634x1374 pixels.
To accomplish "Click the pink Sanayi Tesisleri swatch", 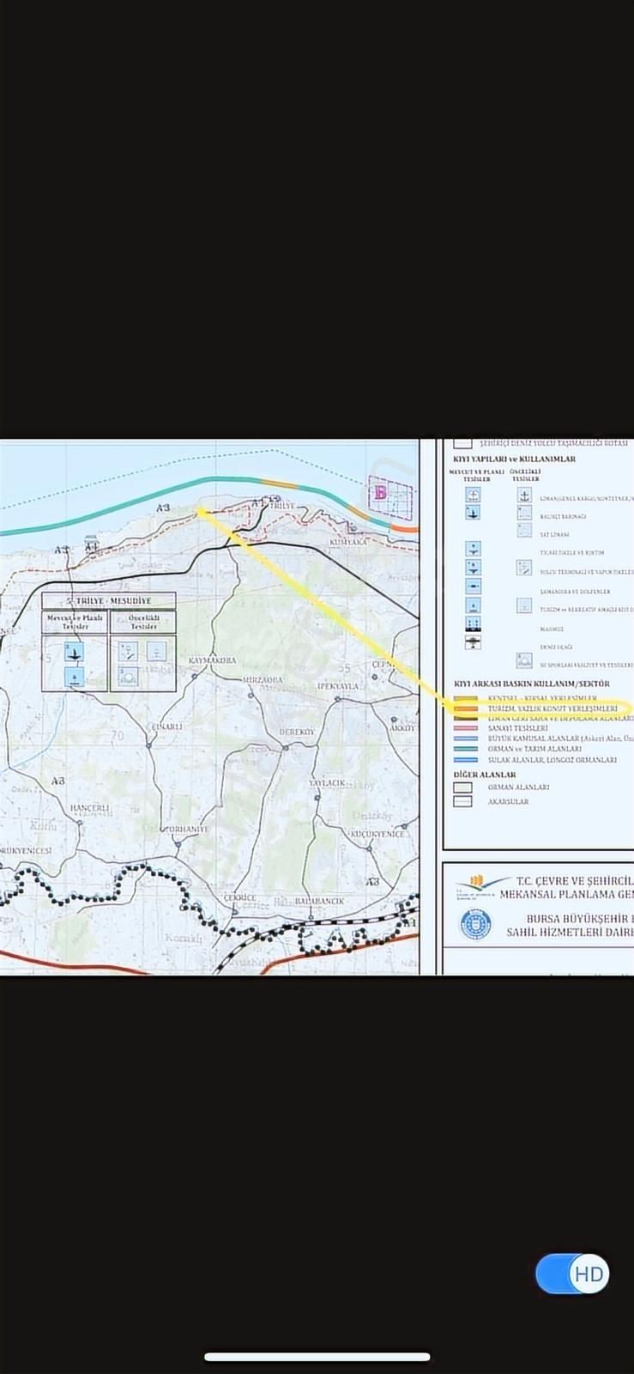I will (466, 728).
